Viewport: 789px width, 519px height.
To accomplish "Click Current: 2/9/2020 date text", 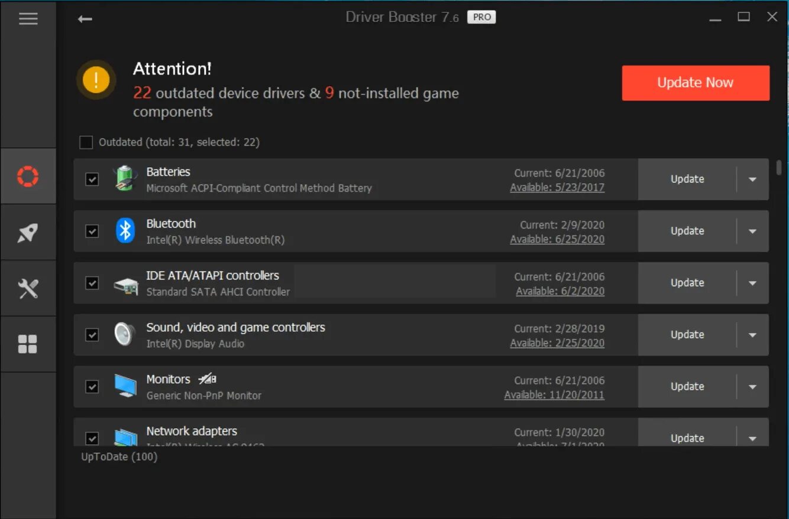I will tap(562, 226).
